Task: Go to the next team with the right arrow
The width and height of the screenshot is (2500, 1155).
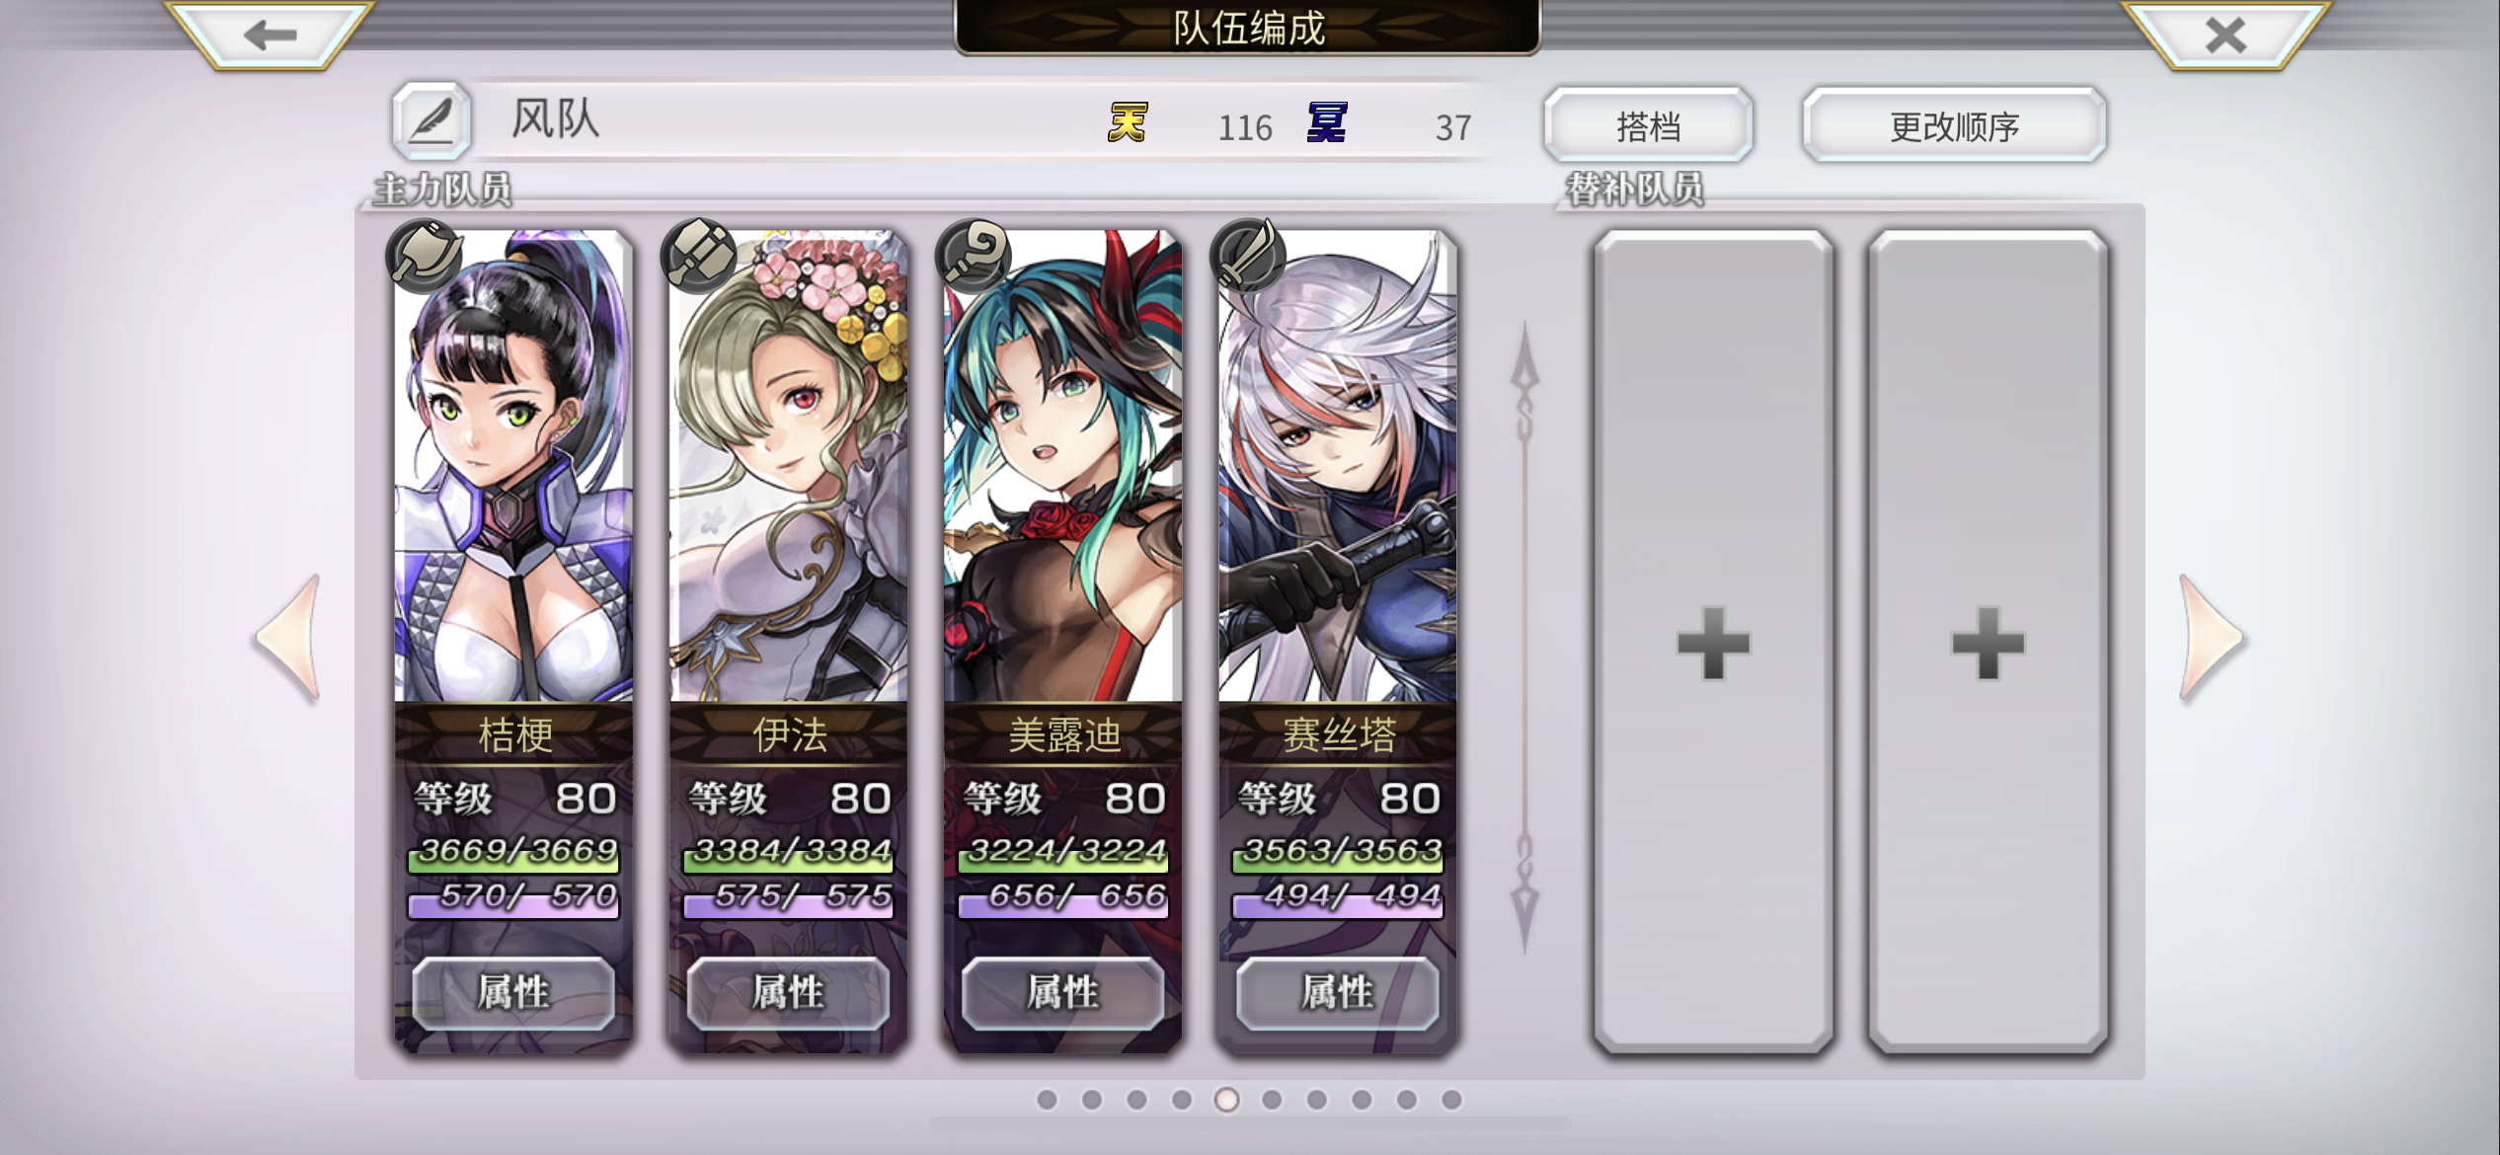Action: [2212, 638]
